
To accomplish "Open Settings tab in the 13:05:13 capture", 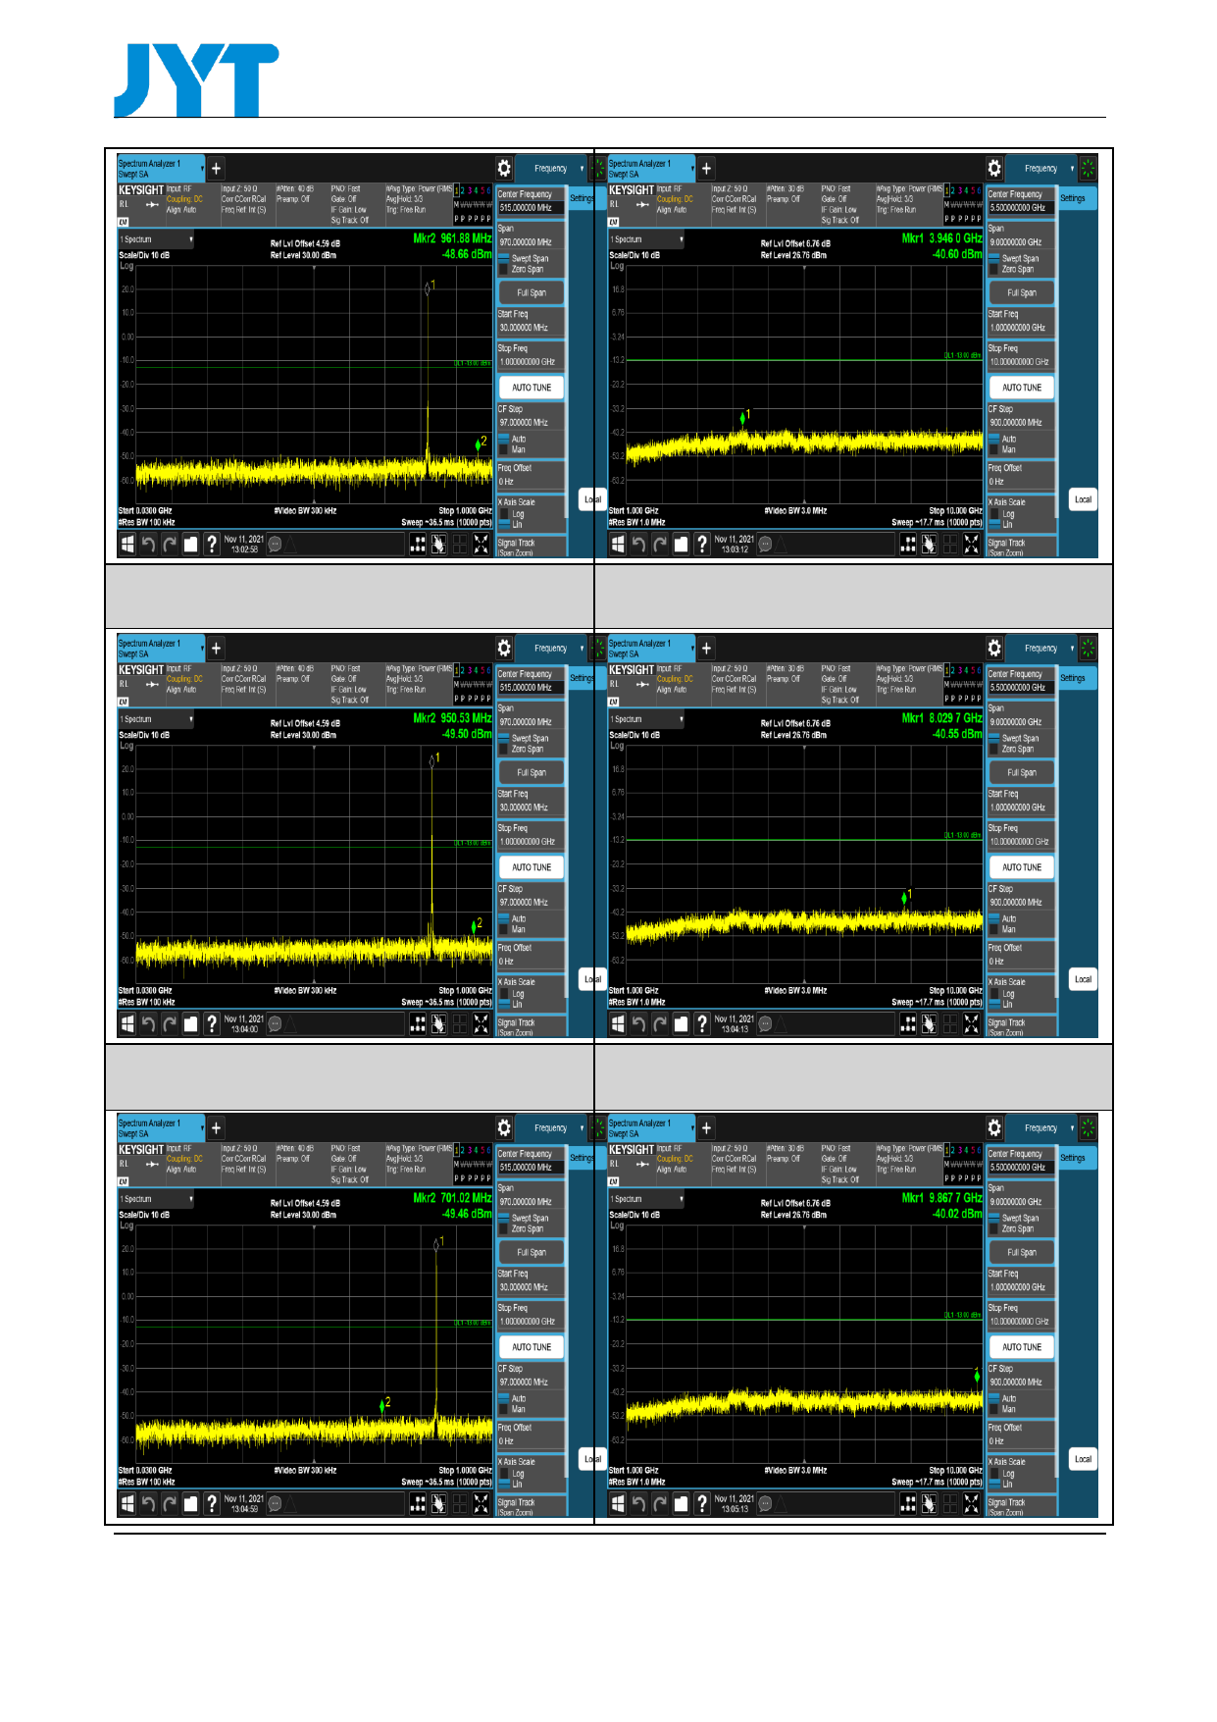I will pos(1077,1157).
